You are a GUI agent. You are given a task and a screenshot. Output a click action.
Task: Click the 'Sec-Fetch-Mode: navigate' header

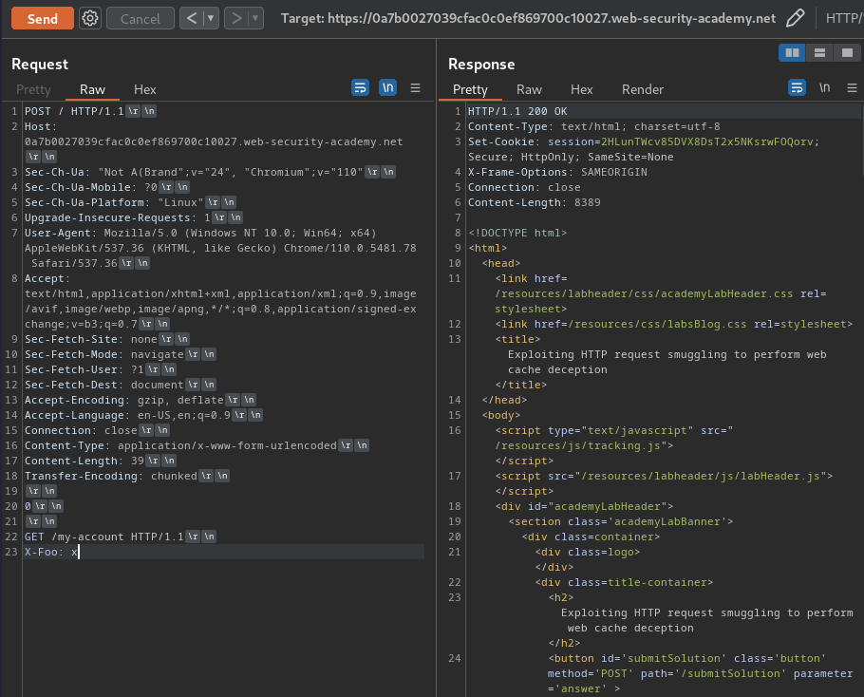pos(104,354)
